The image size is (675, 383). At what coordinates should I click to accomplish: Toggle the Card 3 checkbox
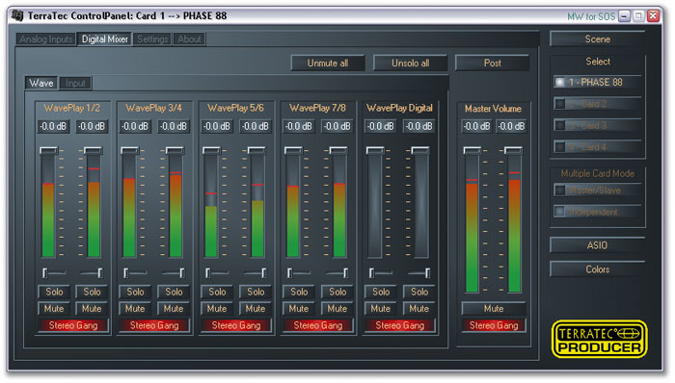pos(559,125)
